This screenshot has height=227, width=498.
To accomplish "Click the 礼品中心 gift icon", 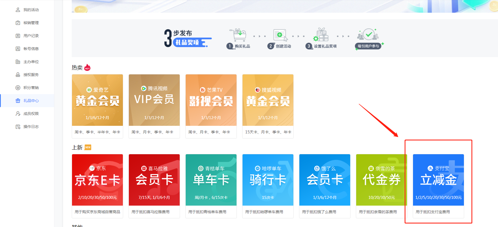I will pos(18,101).
